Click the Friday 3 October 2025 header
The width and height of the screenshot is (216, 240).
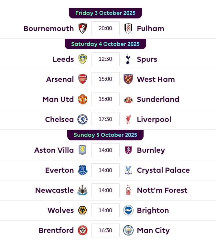point(105,13)
